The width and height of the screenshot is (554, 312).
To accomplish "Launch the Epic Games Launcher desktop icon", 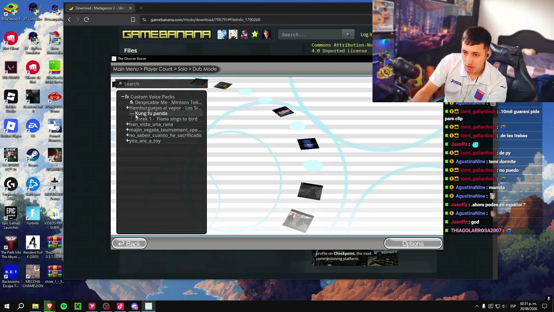I will pos(11,217).
